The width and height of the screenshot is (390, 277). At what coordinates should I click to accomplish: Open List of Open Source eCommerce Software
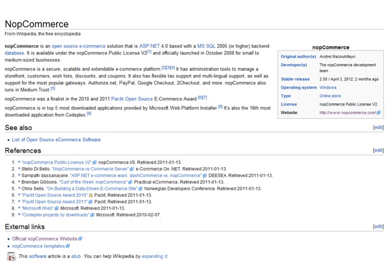(x=56, y=140)
